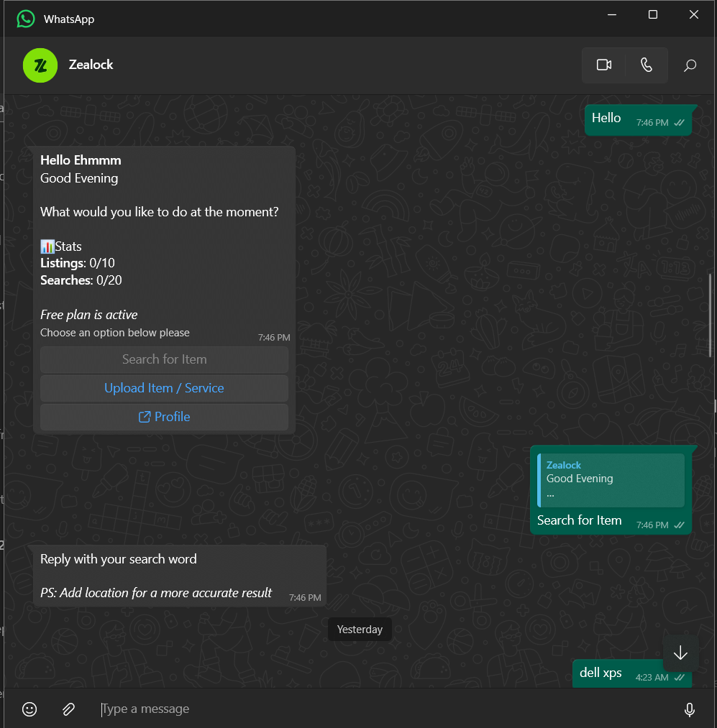717x728 pixels.
Task: Open the emoji picker
Action: point(29,709)
